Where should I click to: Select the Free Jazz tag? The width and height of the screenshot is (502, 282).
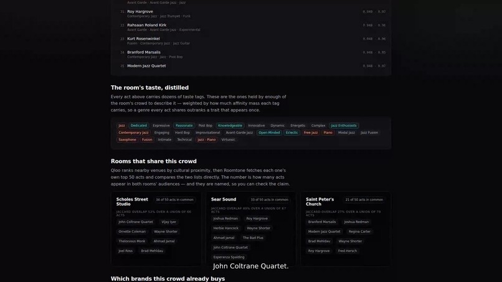(x=311, y=133)
